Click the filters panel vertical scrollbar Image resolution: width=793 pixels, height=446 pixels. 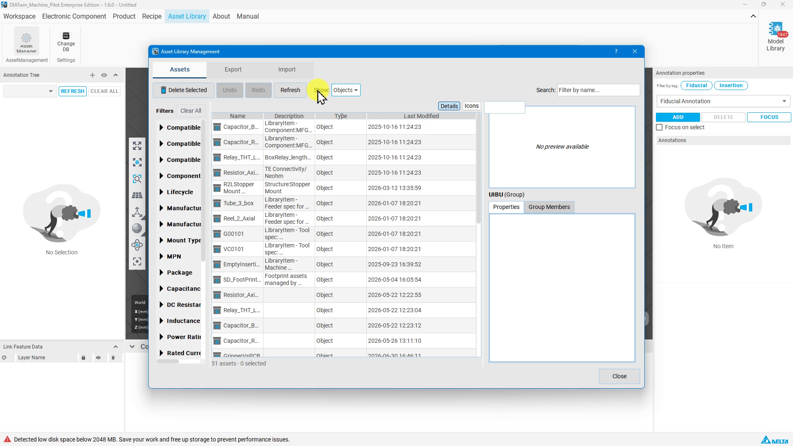(203, 191)
